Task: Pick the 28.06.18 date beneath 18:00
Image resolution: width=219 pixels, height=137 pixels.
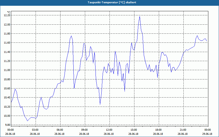Action: click(x=158, y=134)
